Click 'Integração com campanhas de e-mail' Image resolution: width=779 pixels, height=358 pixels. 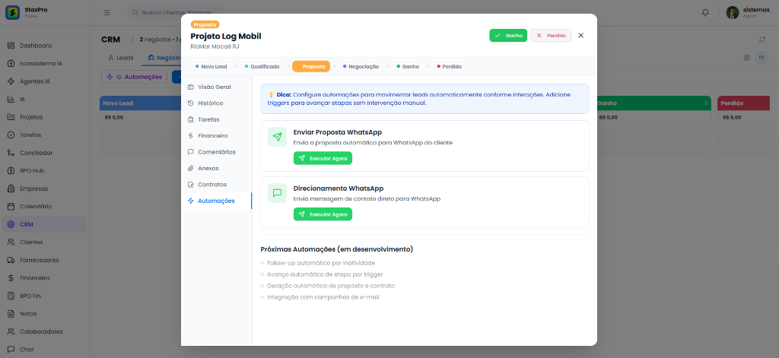pyautogui.click(x=323, y=297)
